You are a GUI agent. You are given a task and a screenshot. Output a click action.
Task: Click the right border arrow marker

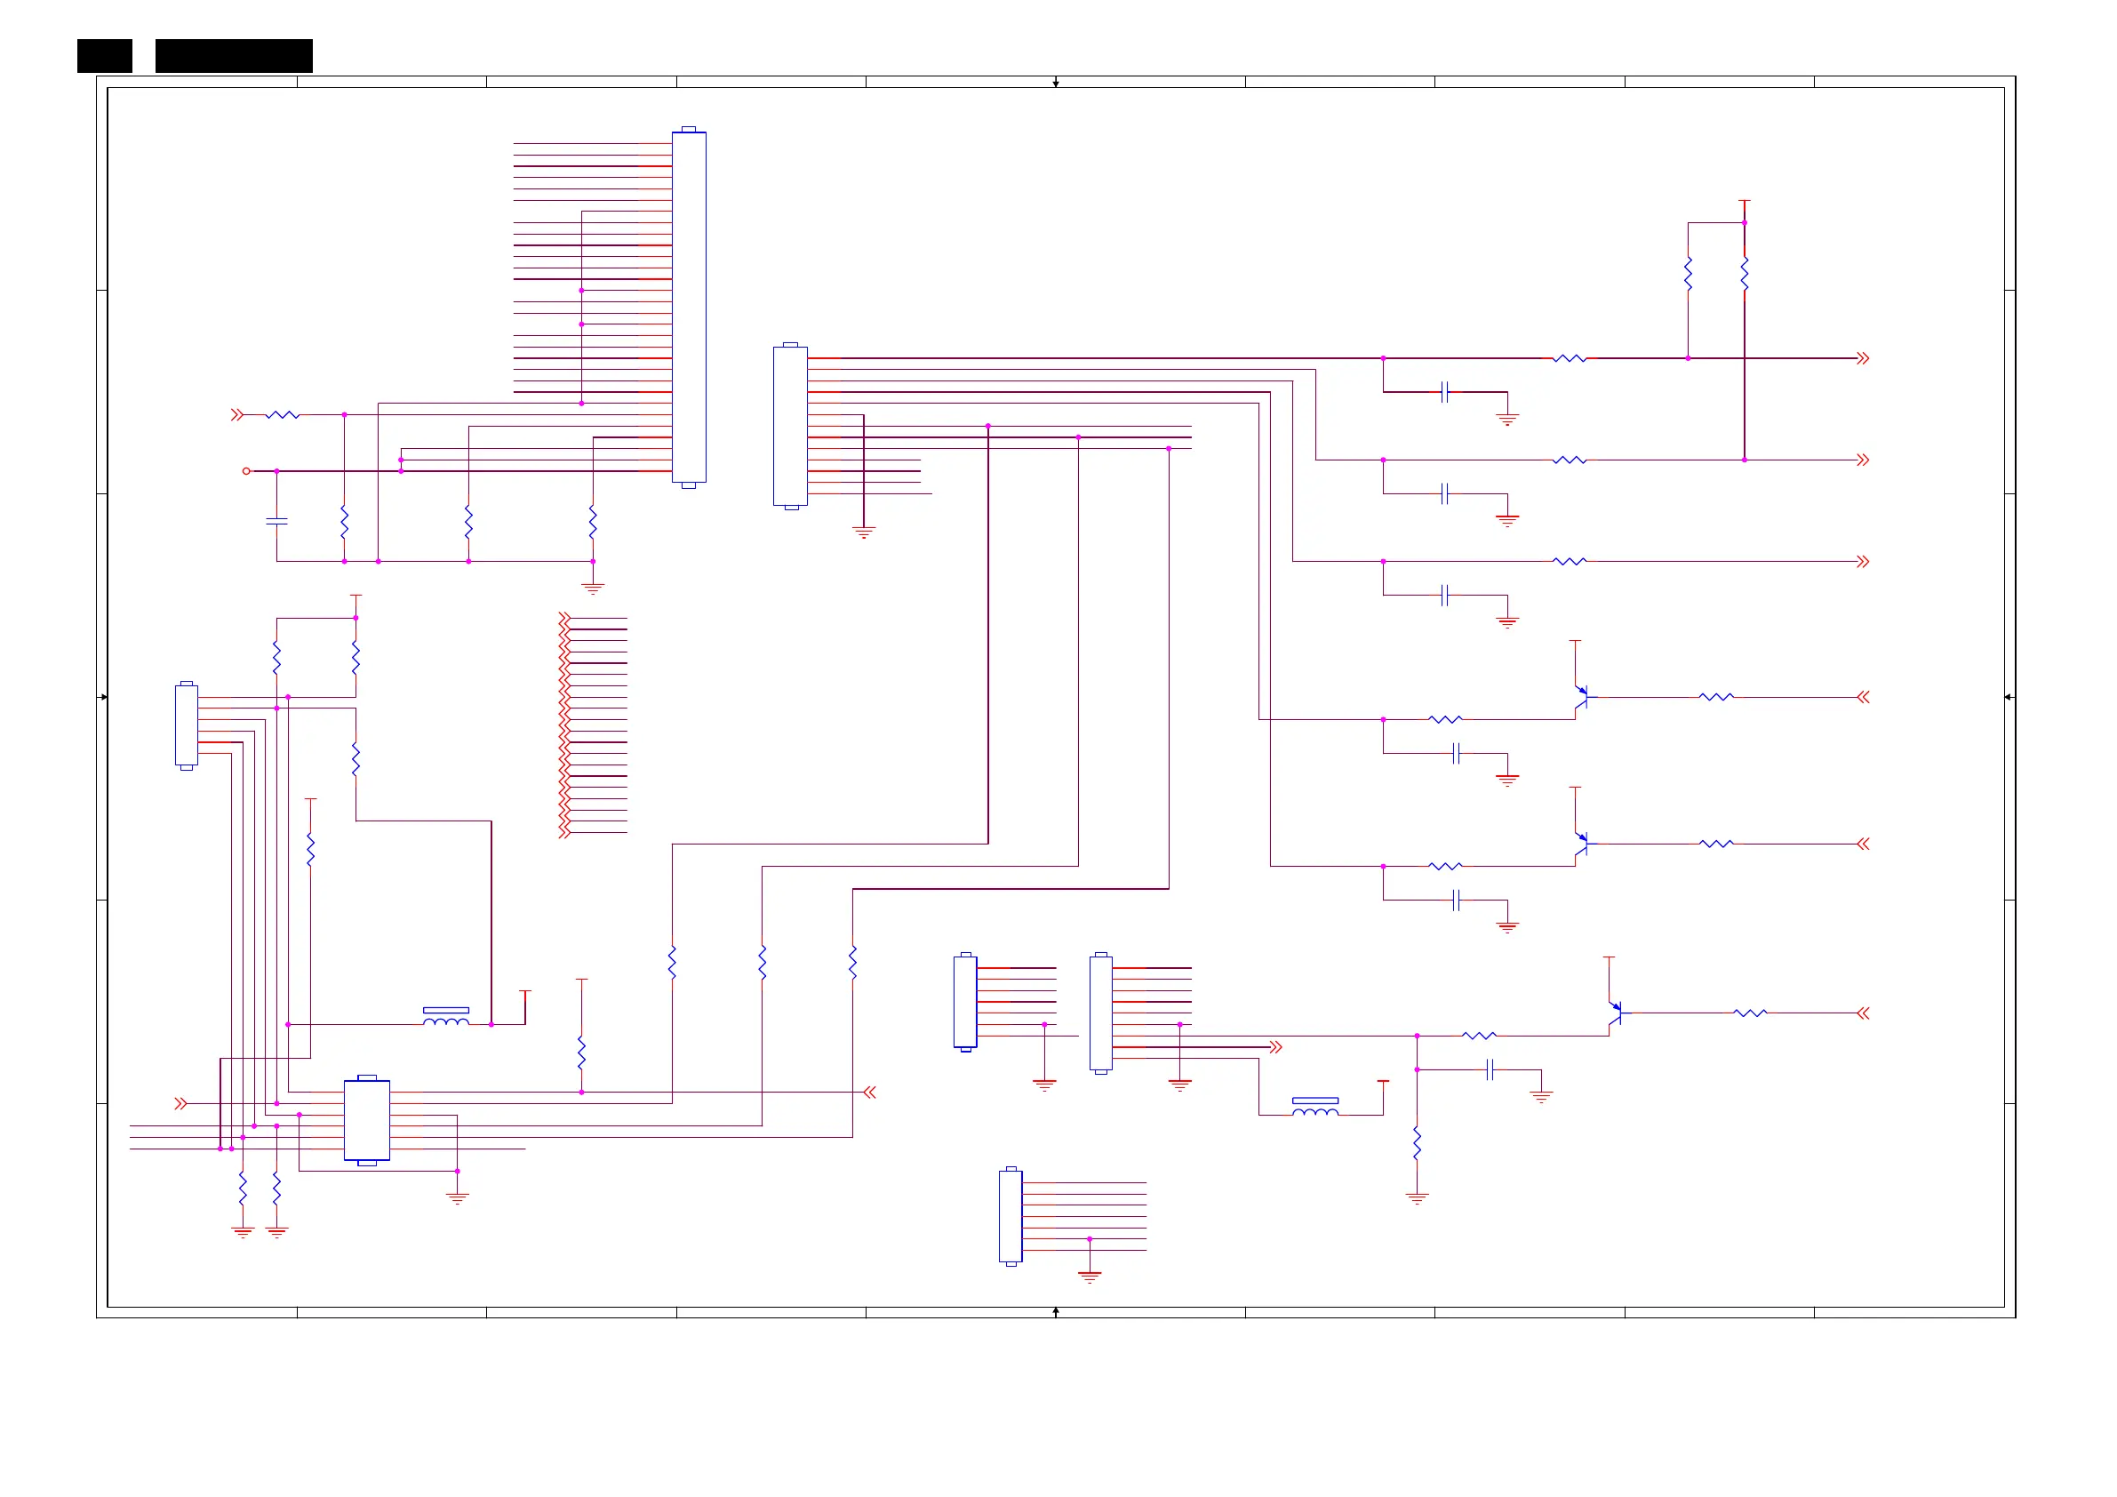tap(2009, 697)
